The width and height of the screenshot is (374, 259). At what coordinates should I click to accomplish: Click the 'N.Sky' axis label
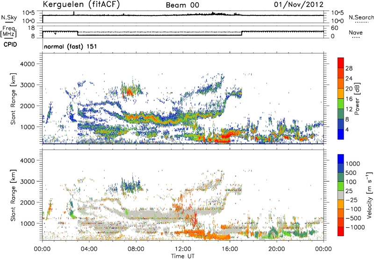(9, 17)
